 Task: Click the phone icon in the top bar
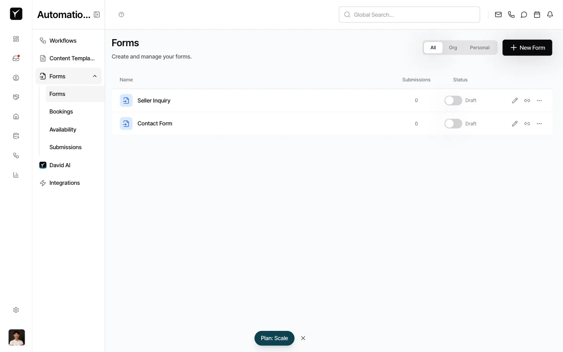(x=511, y=14)
